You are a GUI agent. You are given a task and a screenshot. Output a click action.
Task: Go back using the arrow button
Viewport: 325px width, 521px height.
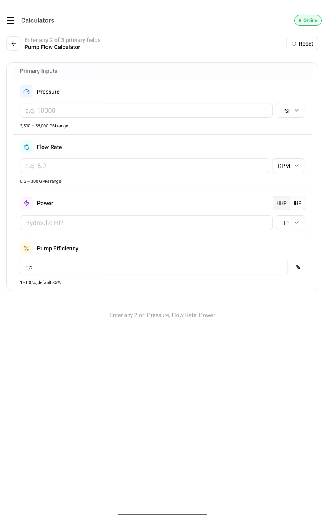pyautogui.click(x=14, y=44)
